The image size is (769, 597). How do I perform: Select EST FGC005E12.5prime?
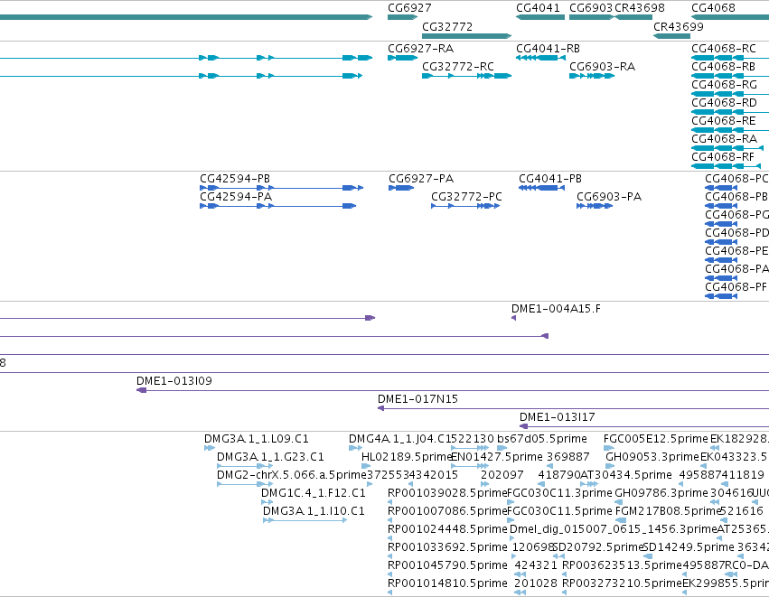656,439
